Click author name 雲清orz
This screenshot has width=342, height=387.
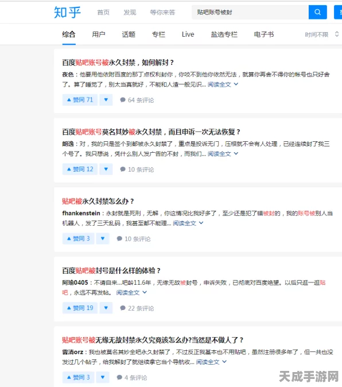72,352
